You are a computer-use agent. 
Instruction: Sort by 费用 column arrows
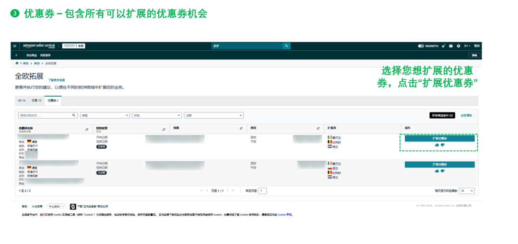318,128
